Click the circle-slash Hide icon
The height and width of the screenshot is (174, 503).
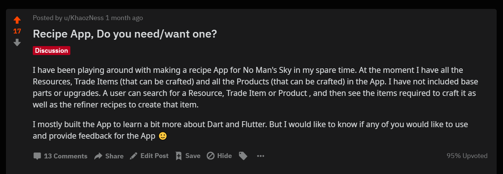coord(211,156)
